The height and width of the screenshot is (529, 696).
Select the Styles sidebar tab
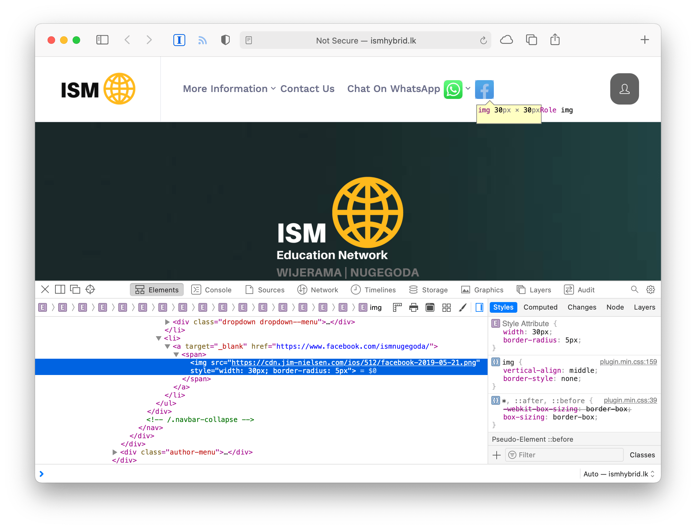point(503,307)
